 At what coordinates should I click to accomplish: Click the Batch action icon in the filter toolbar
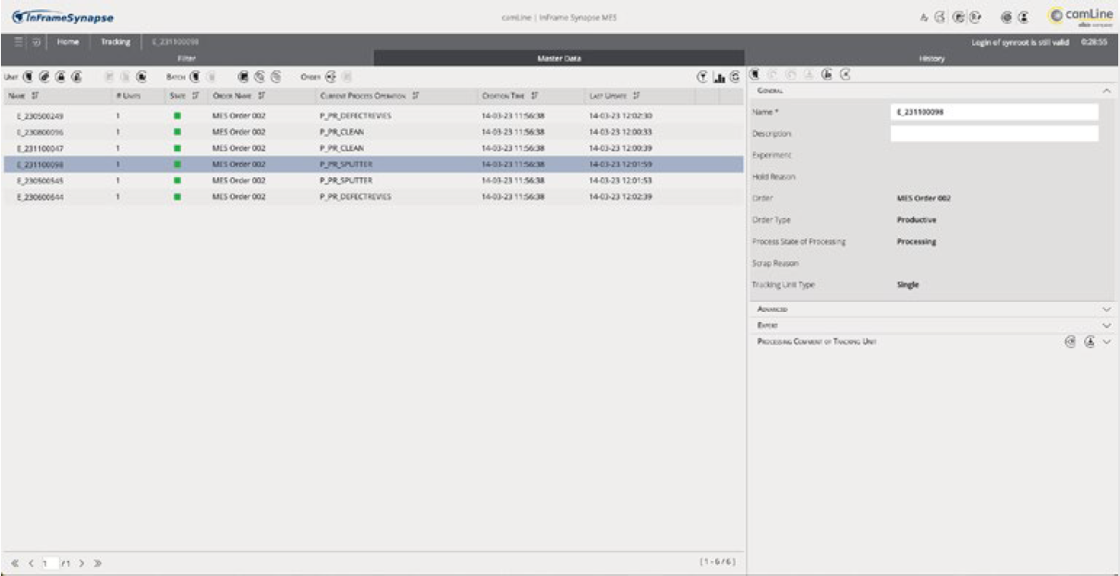coord(196,75)
